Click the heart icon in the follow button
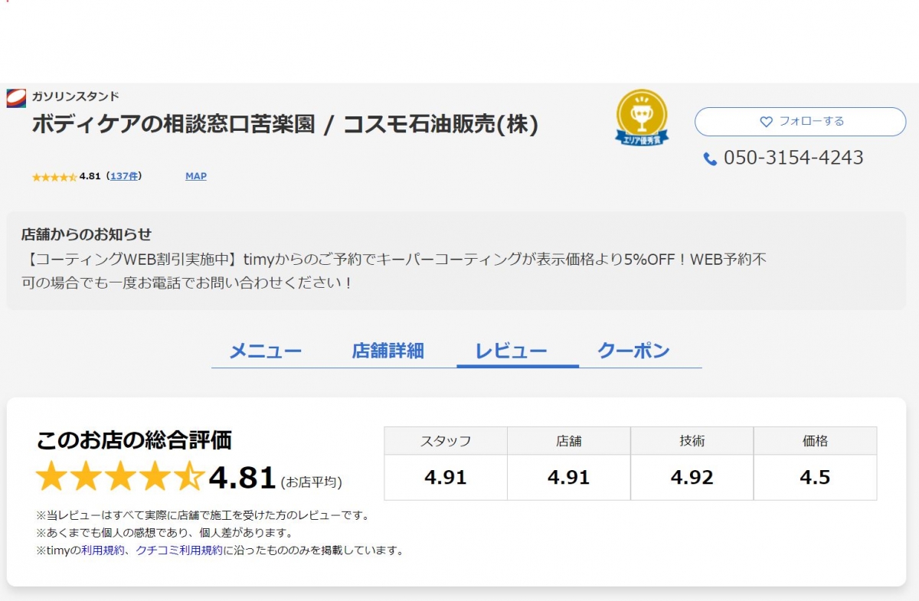Image resolution: width=919 pixels, height=601 pixels. pos(766,122)
